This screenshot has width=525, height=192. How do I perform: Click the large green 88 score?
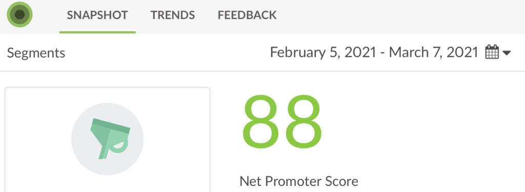tap(282, 122)
